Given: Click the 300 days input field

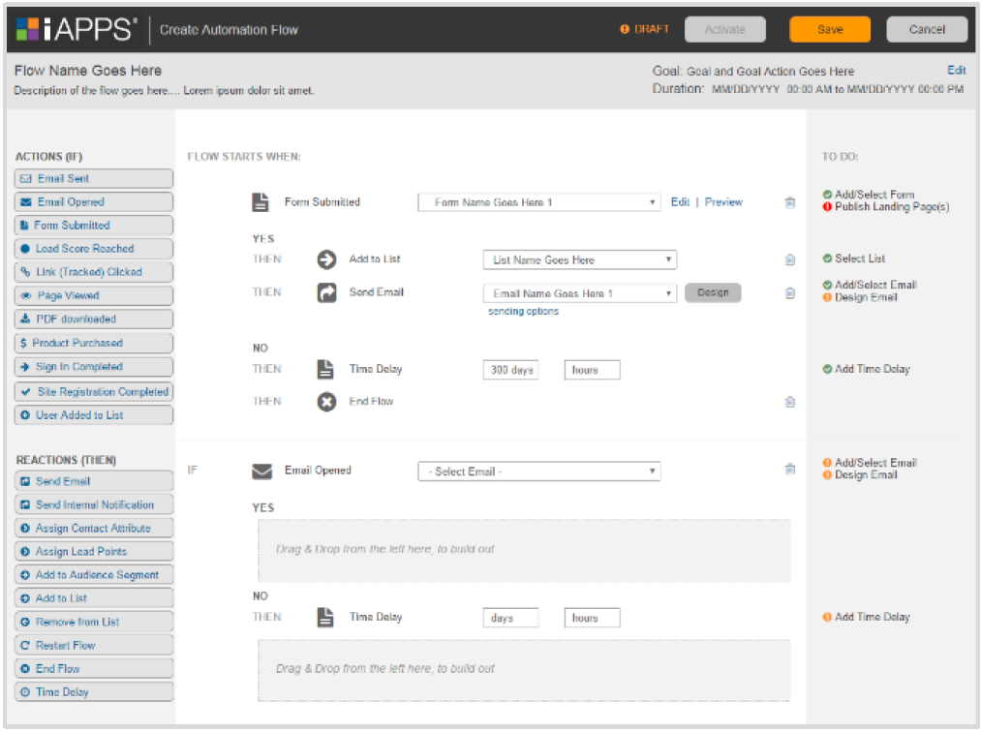Looking at the screenshot, I should pos(510,370).
